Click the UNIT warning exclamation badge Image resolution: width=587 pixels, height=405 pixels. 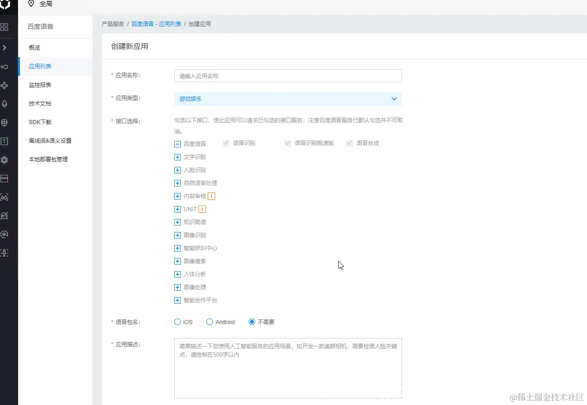pyautogui.click(x=202, y=209)
